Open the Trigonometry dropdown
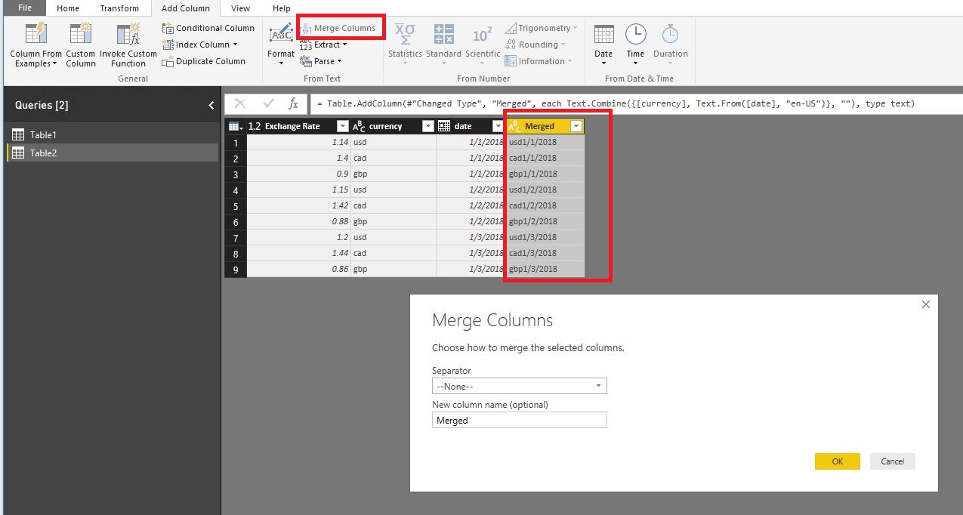 pyautogui.click(x=541, y=28)
